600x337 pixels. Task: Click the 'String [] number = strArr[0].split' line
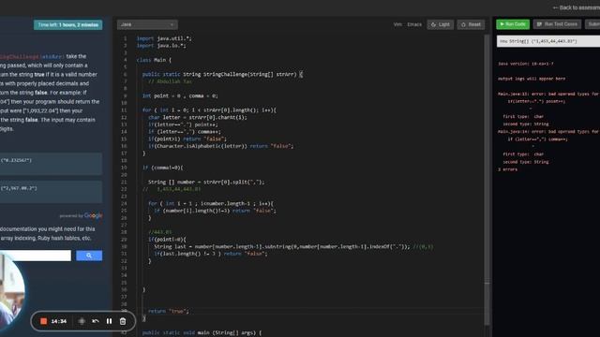point(206,182)
